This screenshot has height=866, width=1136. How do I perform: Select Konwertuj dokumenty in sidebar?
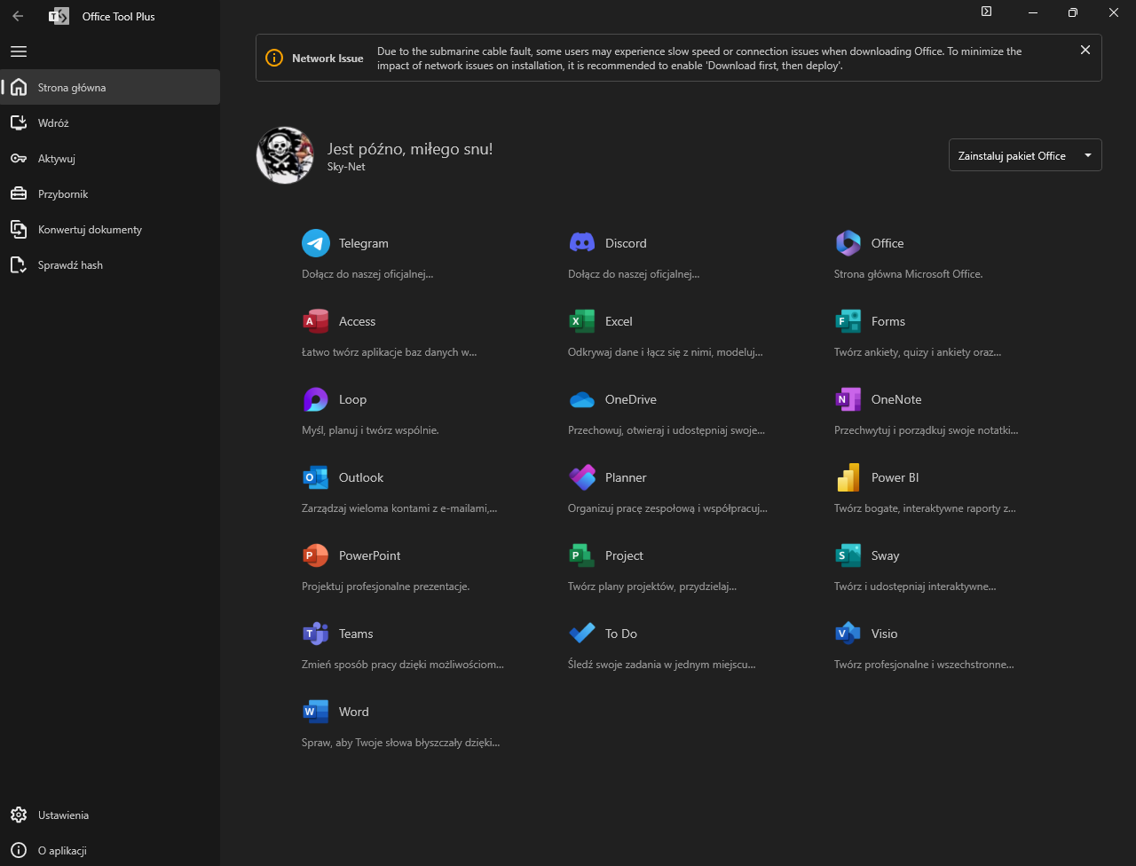pos(110,229)
